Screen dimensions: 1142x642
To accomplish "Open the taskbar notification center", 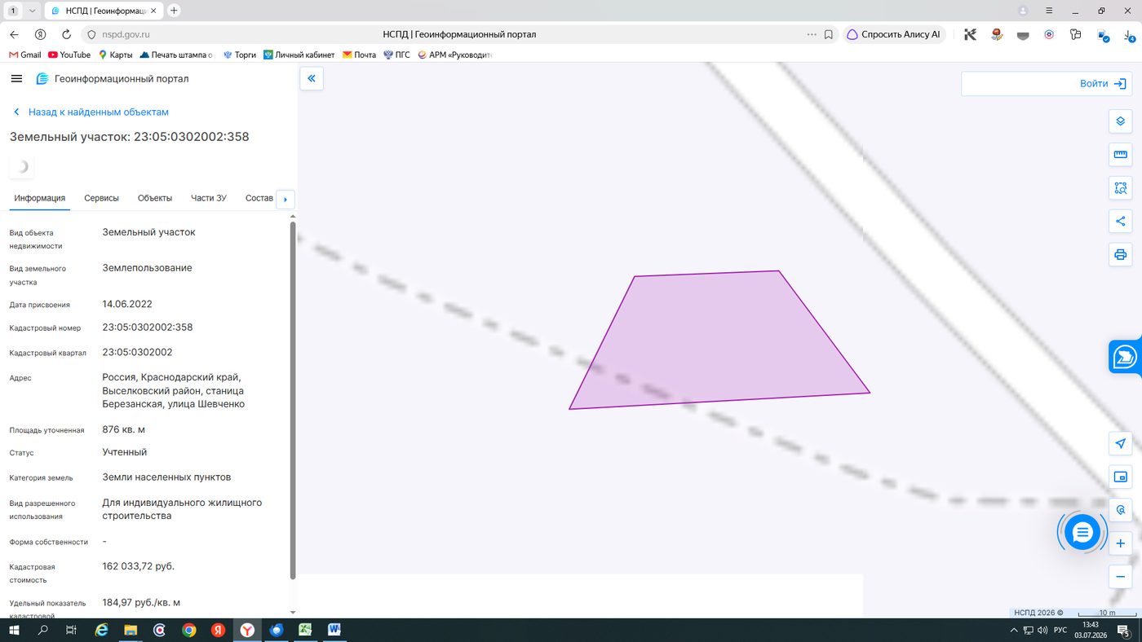I will pos(1125,630).
